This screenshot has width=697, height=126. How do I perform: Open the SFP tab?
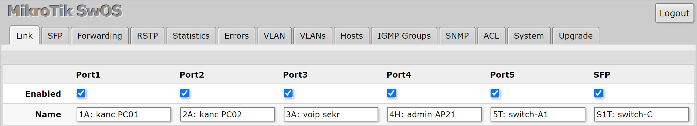55,36
